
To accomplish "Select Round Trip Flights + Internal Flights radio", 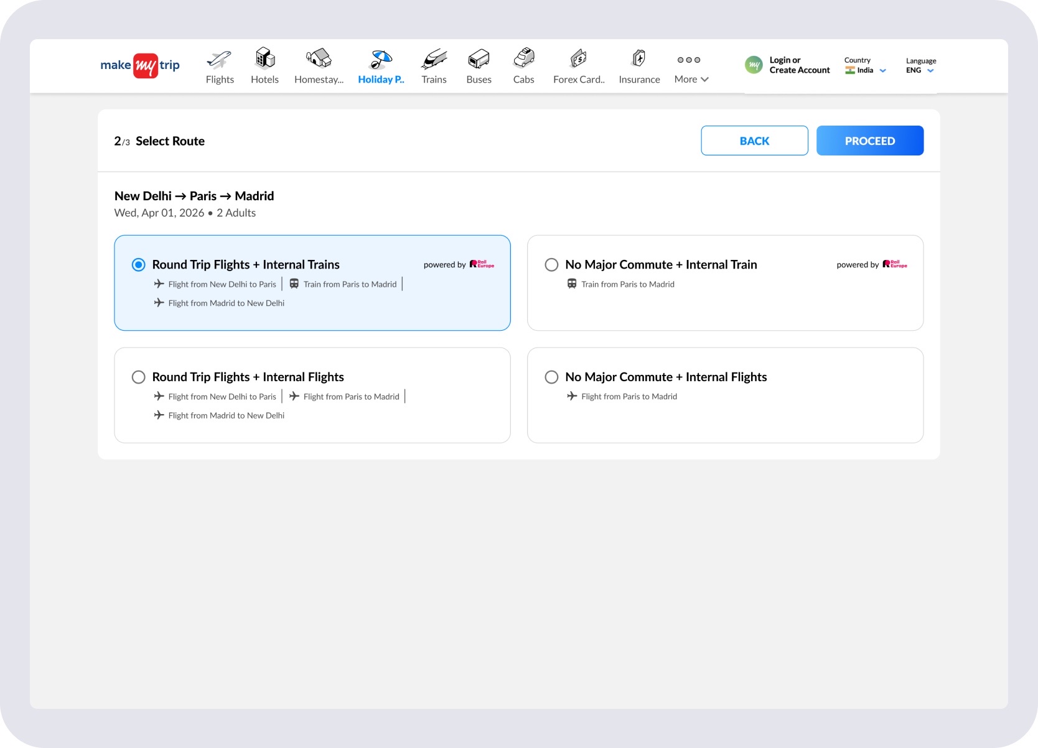I will click(x=139, y=377).
